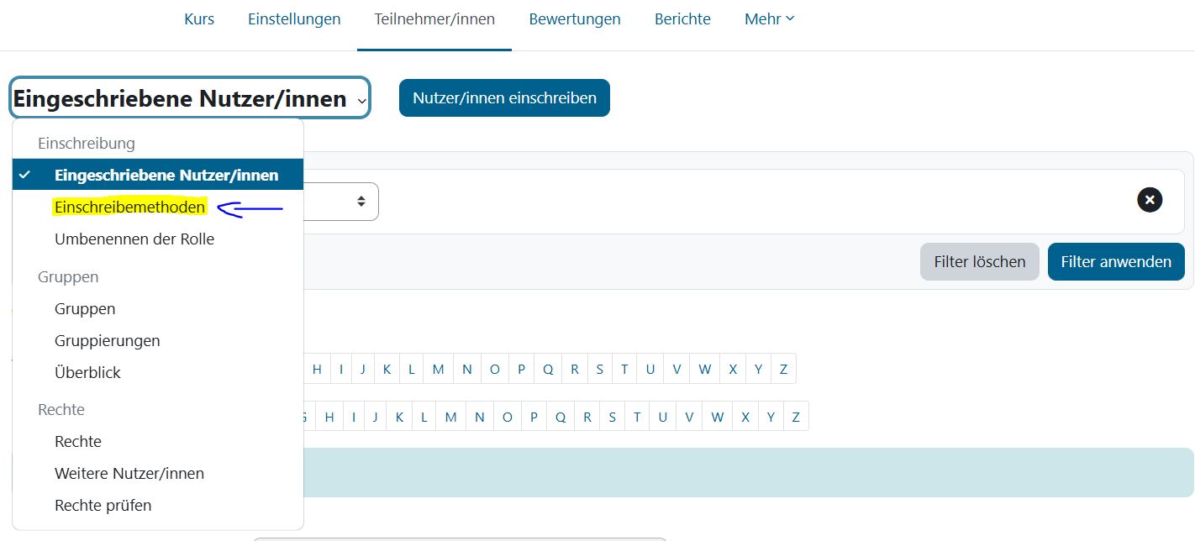Select Überblick menu entry
This screenshot has width=1195, height=541.
tap(87, 373)
